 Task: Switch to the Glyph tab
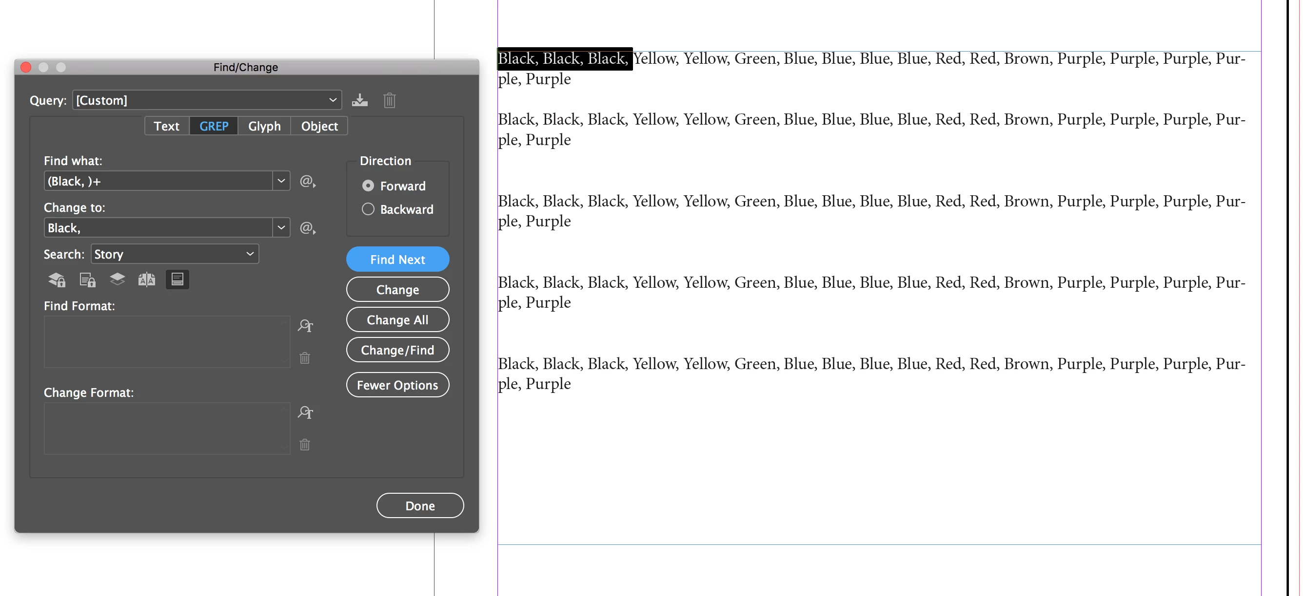point(264,127)
